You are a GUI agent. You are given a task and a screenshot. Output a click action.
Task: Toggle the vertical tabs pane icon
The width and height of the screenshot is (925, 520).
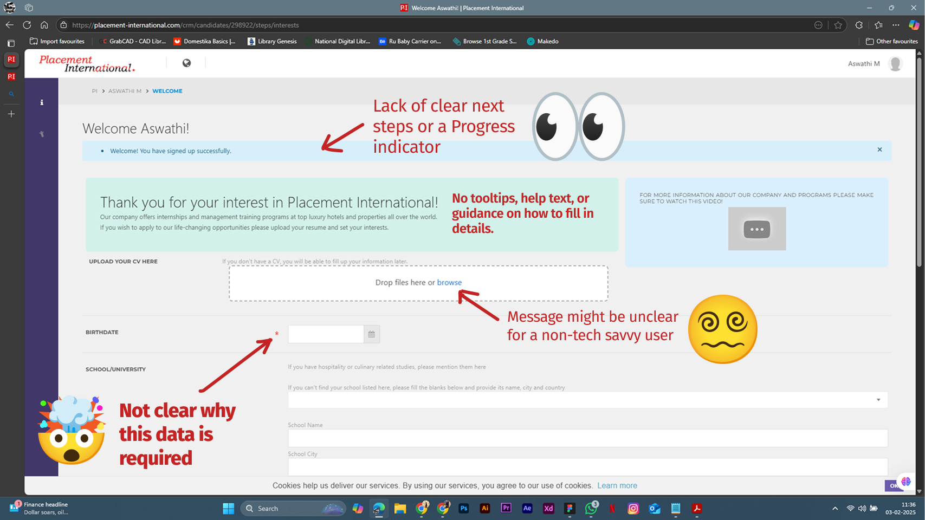point(11,43)
